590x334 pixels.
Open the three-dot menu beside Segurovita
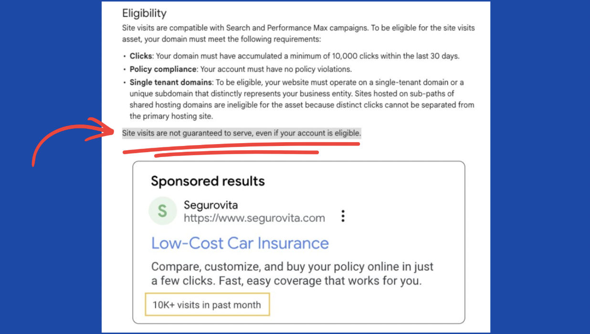343,216
